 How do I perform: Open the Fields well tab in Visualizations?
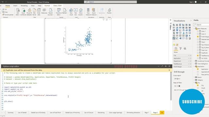pyautogui.click(x=176, y=48)
